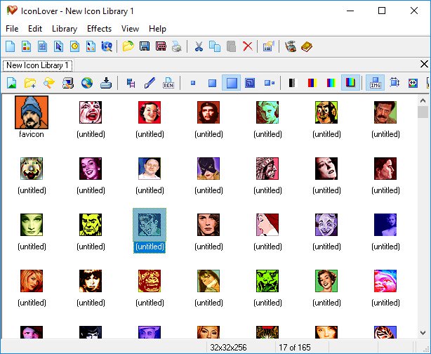
Task: Toggle the big-and-small squares view button
Action: 270,83
